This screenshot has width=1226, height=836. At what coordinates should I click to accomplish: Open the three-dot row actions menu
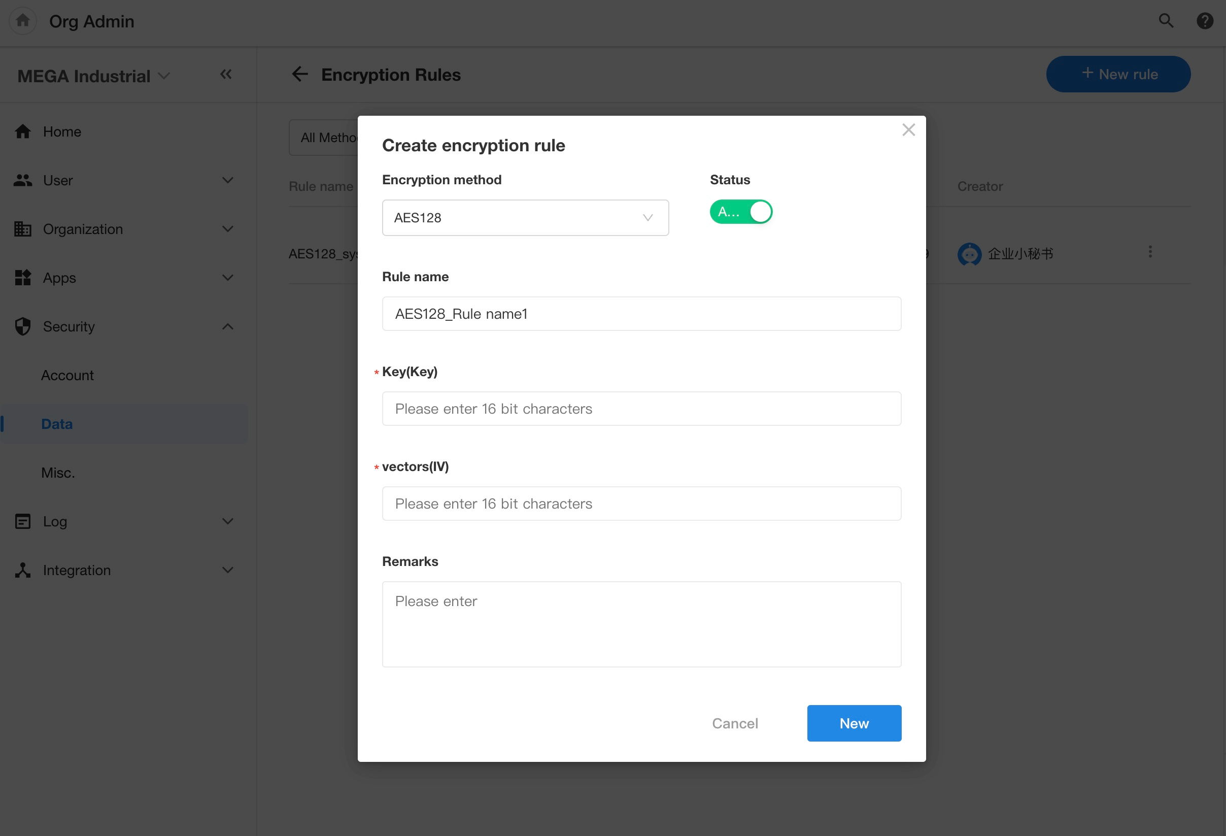[x=1150, y=252]
